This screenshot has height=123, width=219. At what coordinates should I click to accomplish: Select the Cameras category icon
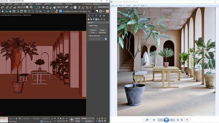coord(96,19)
